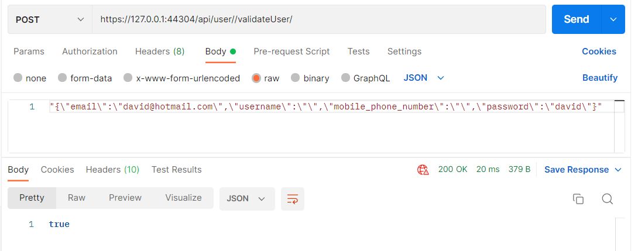638x251 pixels.
Task: Switch response view to Raw
Action: coord(77,198)
